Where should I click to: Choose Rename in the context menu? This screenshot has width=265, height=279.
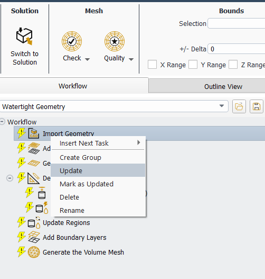98,210
